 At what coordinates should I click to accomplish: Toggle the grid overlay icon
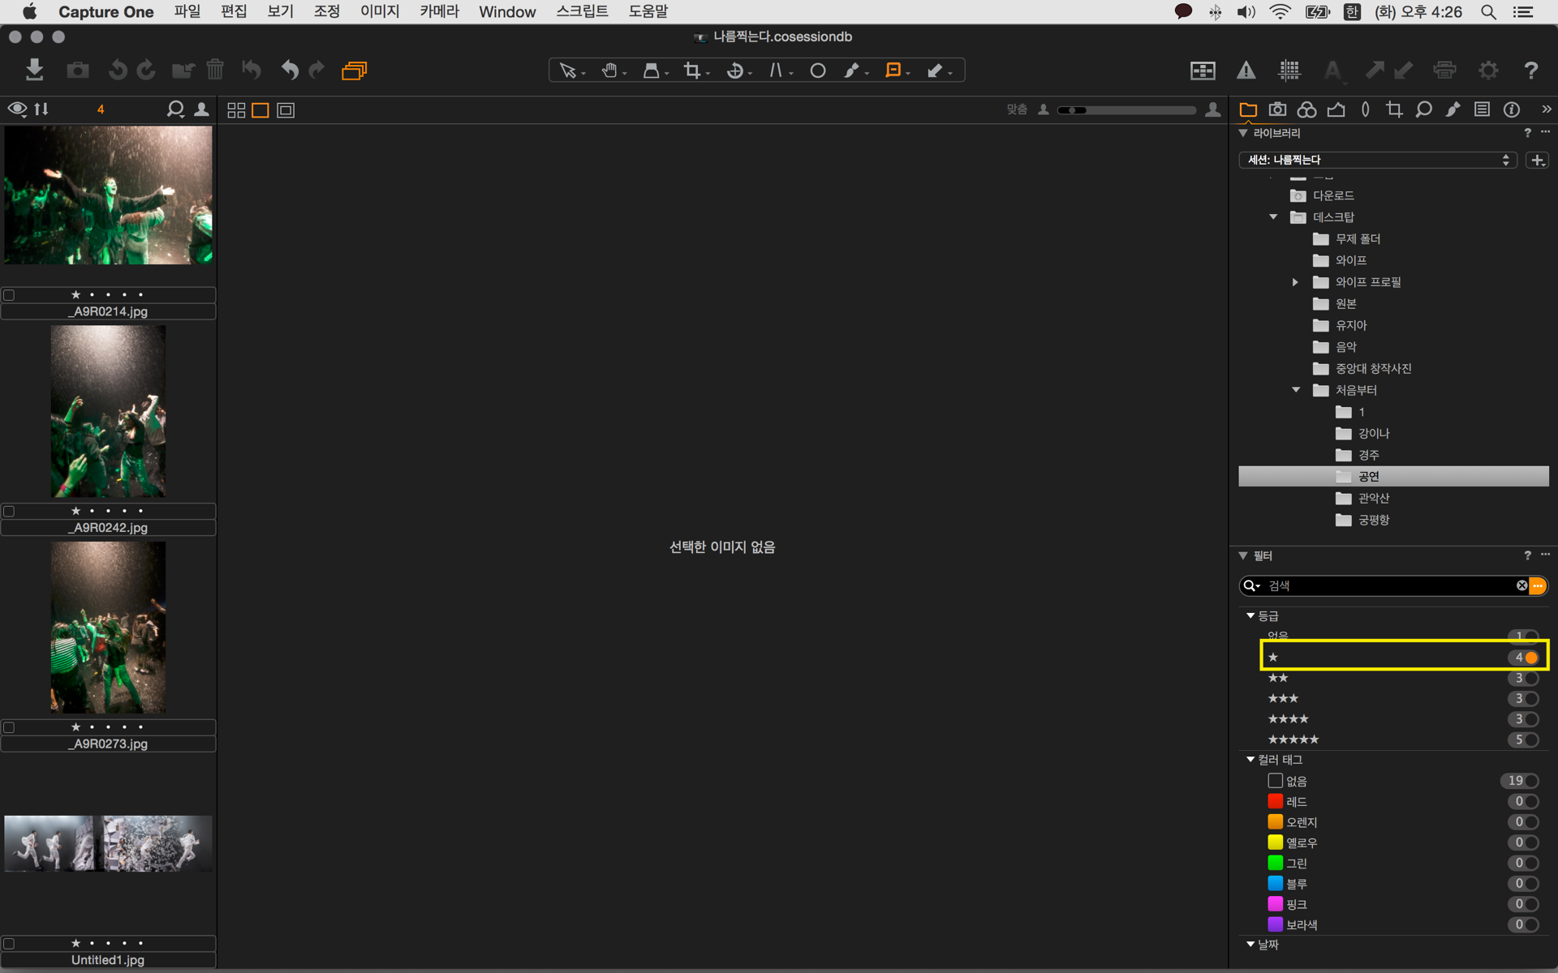tap(1289, 71)
